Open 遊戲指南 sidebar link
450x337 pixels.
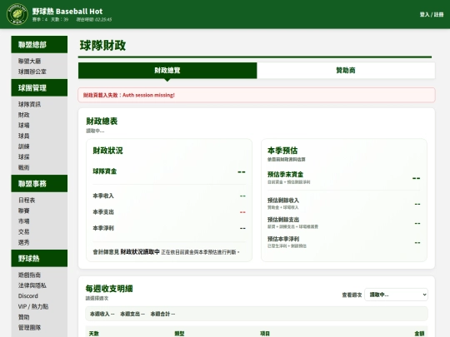coord(29,275)
